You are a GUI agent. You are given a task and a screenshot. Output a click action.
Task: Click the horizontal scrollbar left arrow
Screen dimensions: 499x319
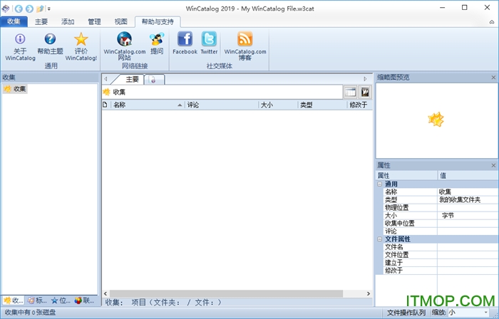[106, 293]
